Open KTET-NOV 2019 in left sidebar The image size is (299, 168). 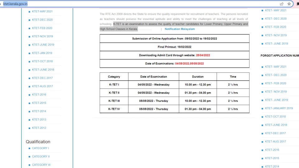(43, 36)
